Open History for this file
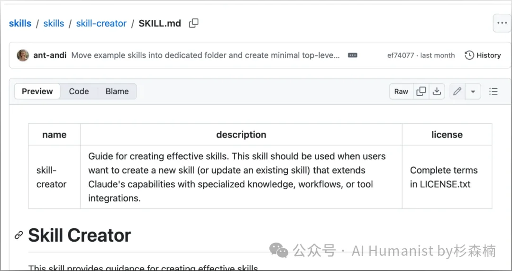This screenshot has width=512, height=271. tap(483, 55)
